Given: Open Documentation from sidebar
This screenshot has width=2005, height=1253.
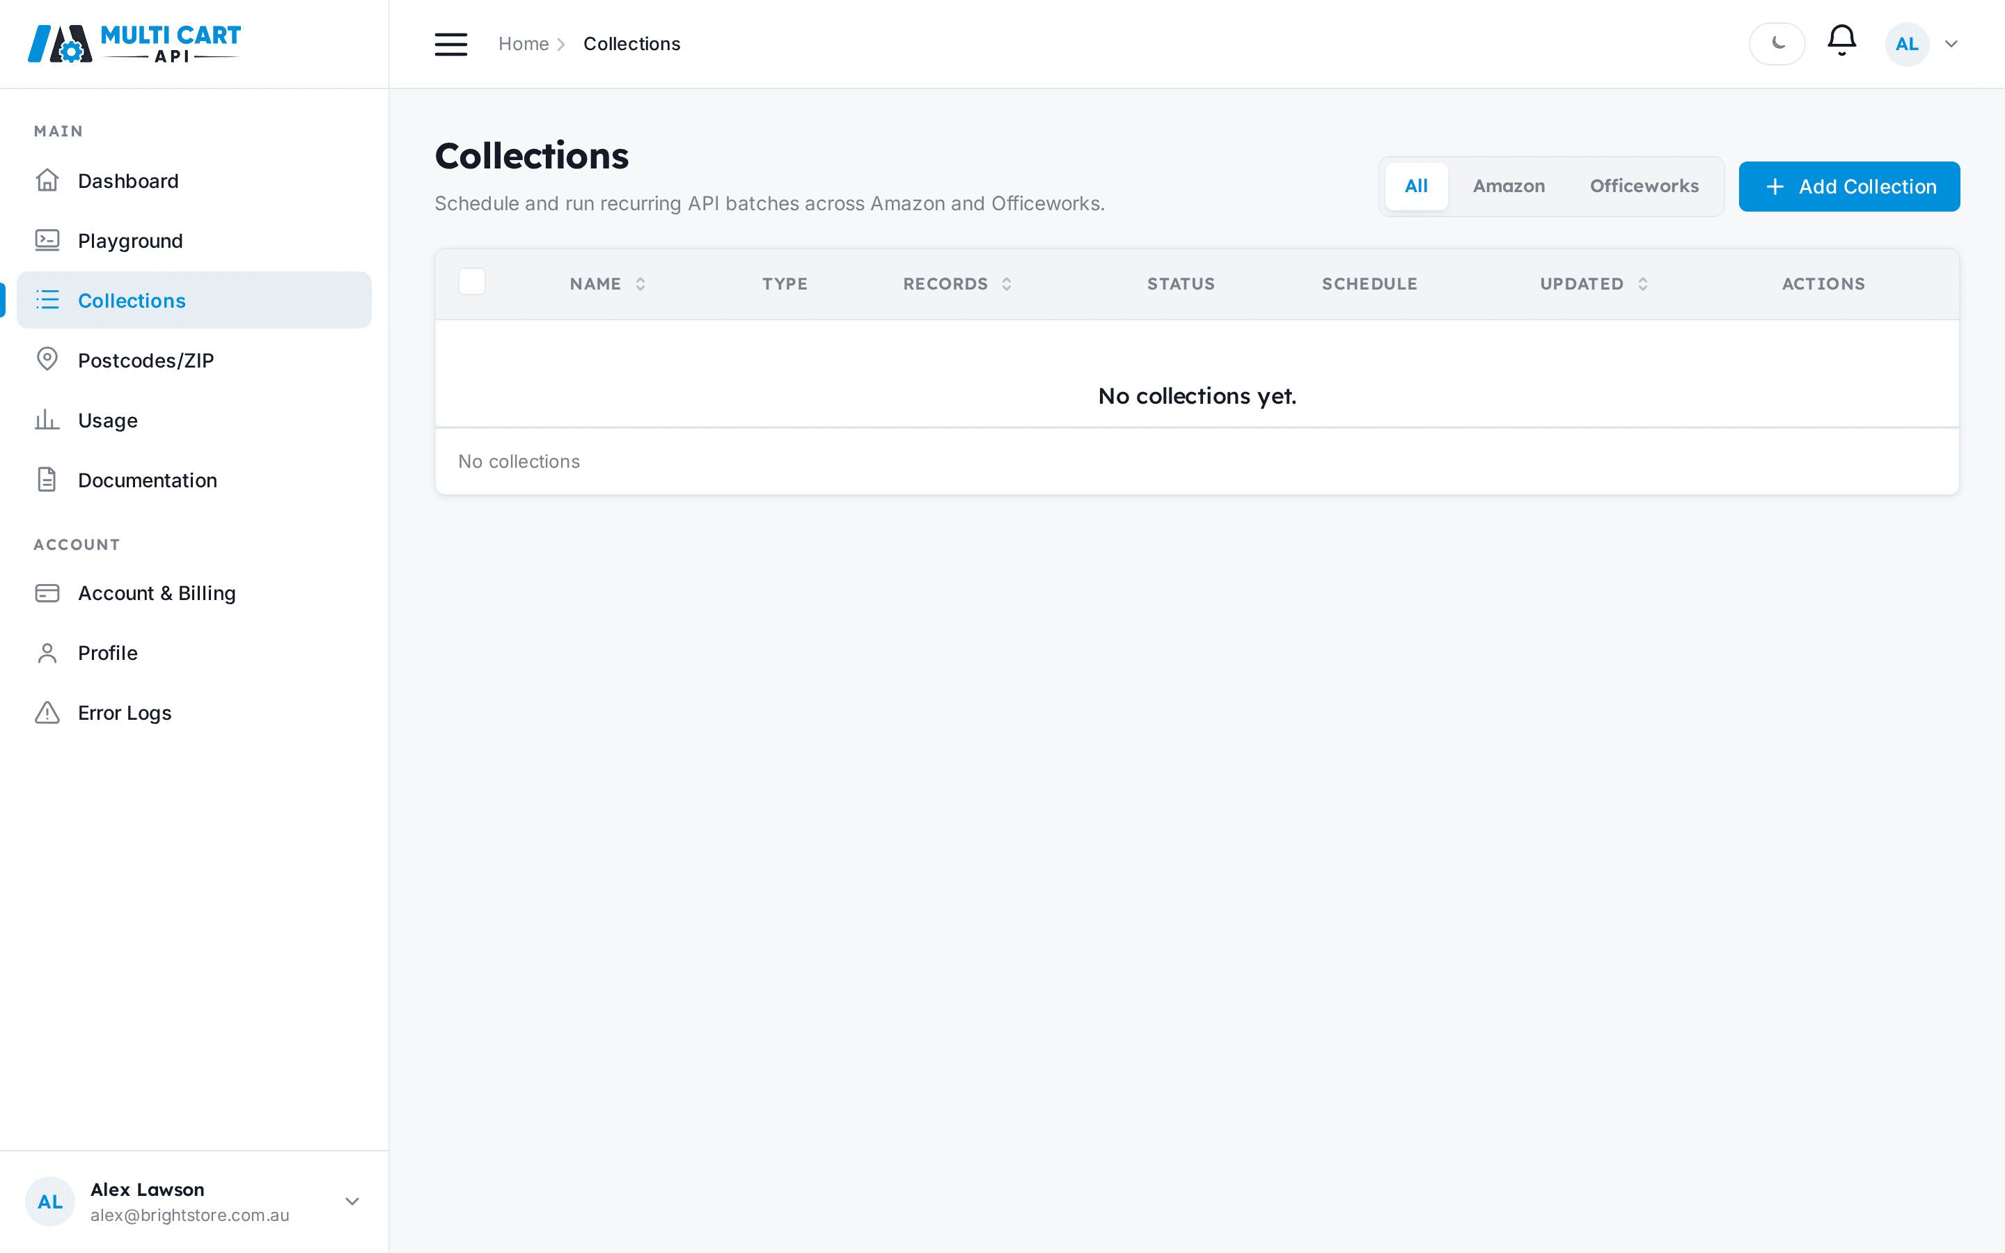Looking at the screenshot, I should [x=194, y=480].
